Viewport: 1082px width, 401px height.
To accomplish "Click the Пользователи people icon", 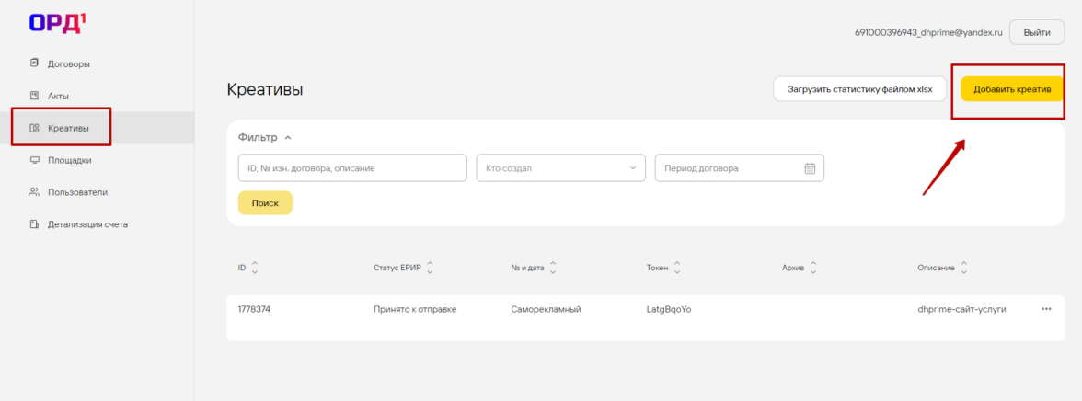I will pos(35,192).
